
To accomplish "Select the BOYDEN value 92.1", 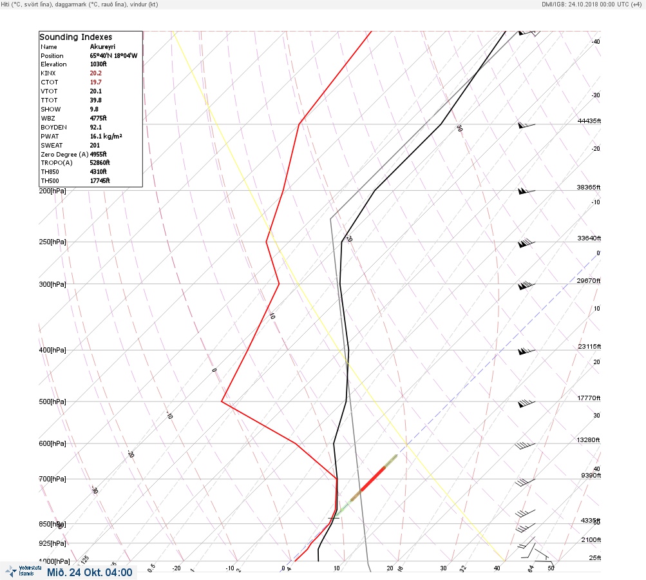I will 95,128.
